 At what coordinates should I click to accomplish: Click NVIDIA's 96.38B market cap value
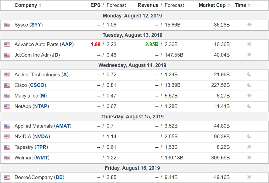coord(222,137)
